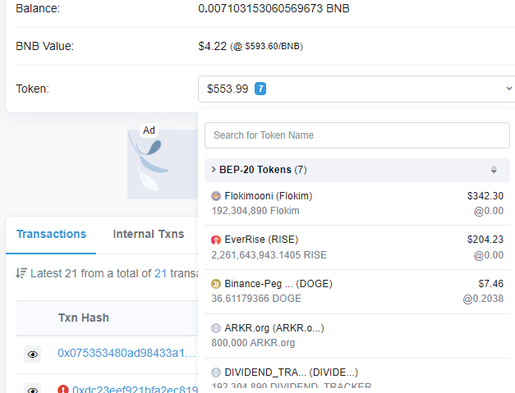Screen dimensions: 515x393
Task: Open the Internal Txns tab
Action: pos(149,234)
